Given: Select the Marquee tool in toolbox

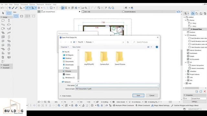Looking at the screenshot, I should pyautogui.click(x=9, y=13).
